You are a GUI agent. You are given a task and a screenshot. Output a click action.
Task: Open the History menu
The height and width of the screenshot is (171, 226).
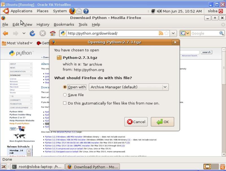[43, 25]
